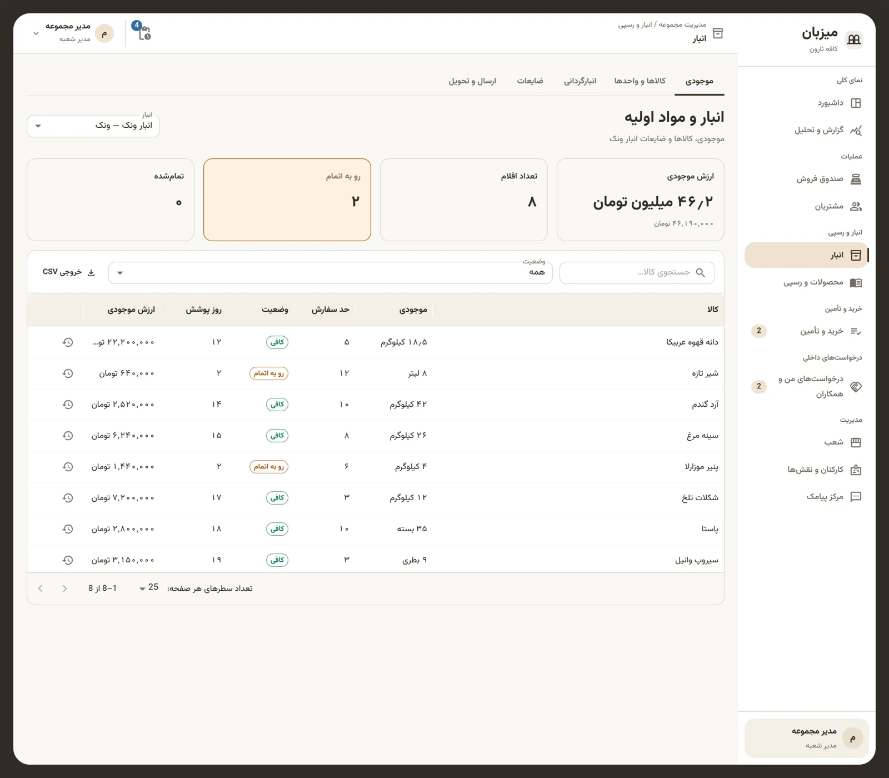The width and height of the screenshot is (889, 778).
Task: Open خرید و تأمین in sidebar
Action: pyautogui.click(x=806, y=331)
